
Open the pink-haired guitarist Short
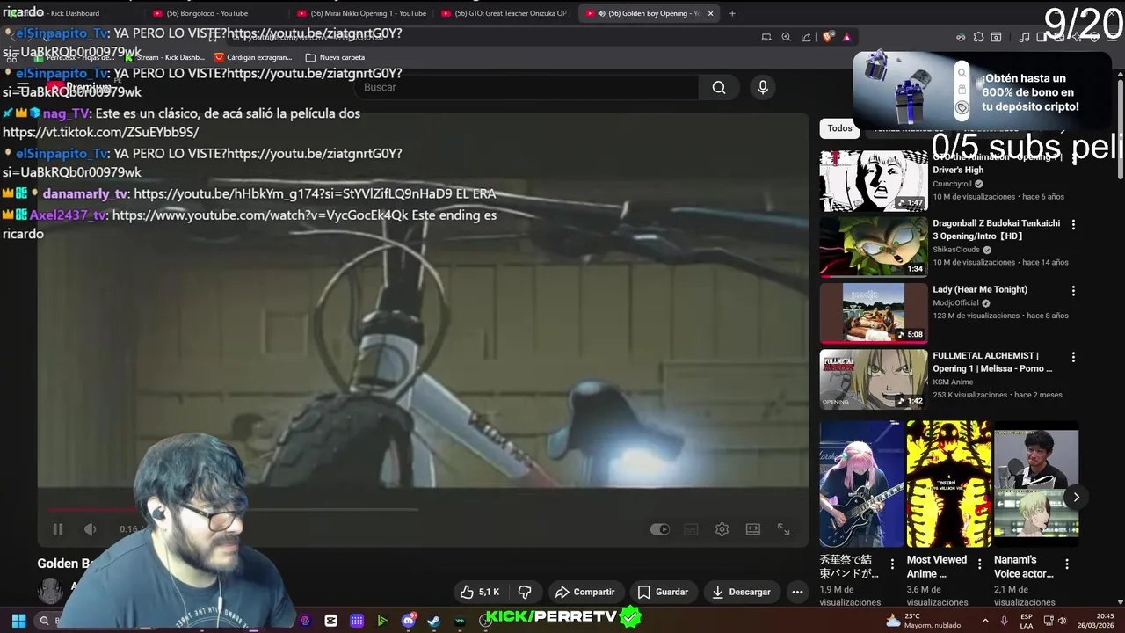click(861, 484)
